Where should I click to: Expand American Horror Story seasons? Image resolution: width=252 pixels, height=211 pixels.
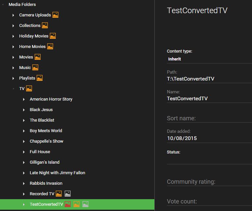click(x=24, y=99)
